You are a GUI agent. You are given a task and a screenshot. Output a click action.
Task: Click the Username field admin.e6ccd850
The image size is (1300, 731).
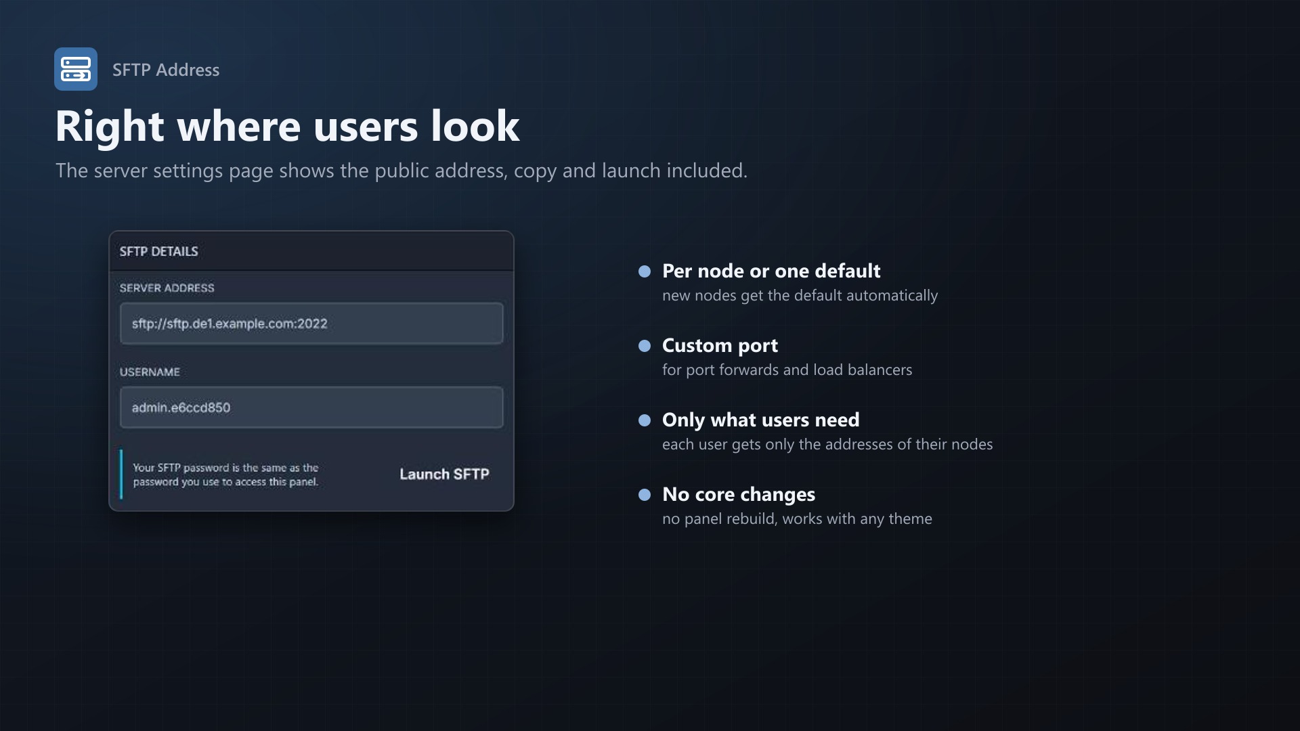coord(311,407)
